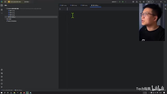Open the Project view selector dropdown
Viewport: 167px width, 94px height.
pos(6,5)
